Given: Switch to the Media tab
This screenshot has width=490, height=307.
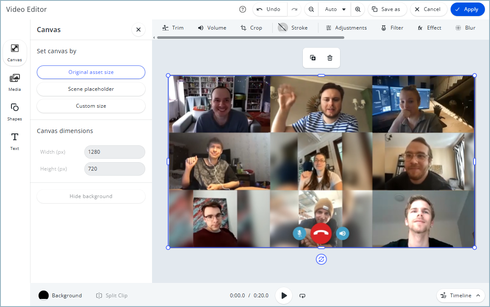Looking at the screenshot, I should pos(15,82).
